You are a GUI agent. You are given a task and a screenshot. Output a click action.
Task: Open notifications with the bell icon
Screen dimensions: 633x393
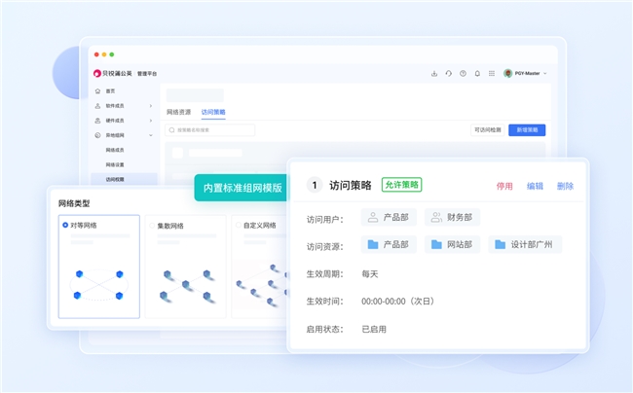477,73
